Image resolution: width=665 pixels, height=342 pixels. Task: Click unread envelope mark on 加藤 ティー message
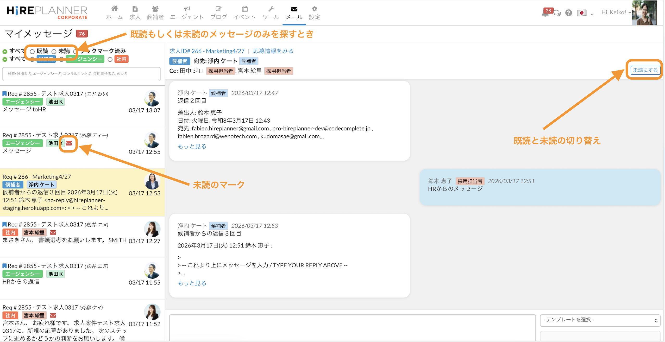coord(69,143)
